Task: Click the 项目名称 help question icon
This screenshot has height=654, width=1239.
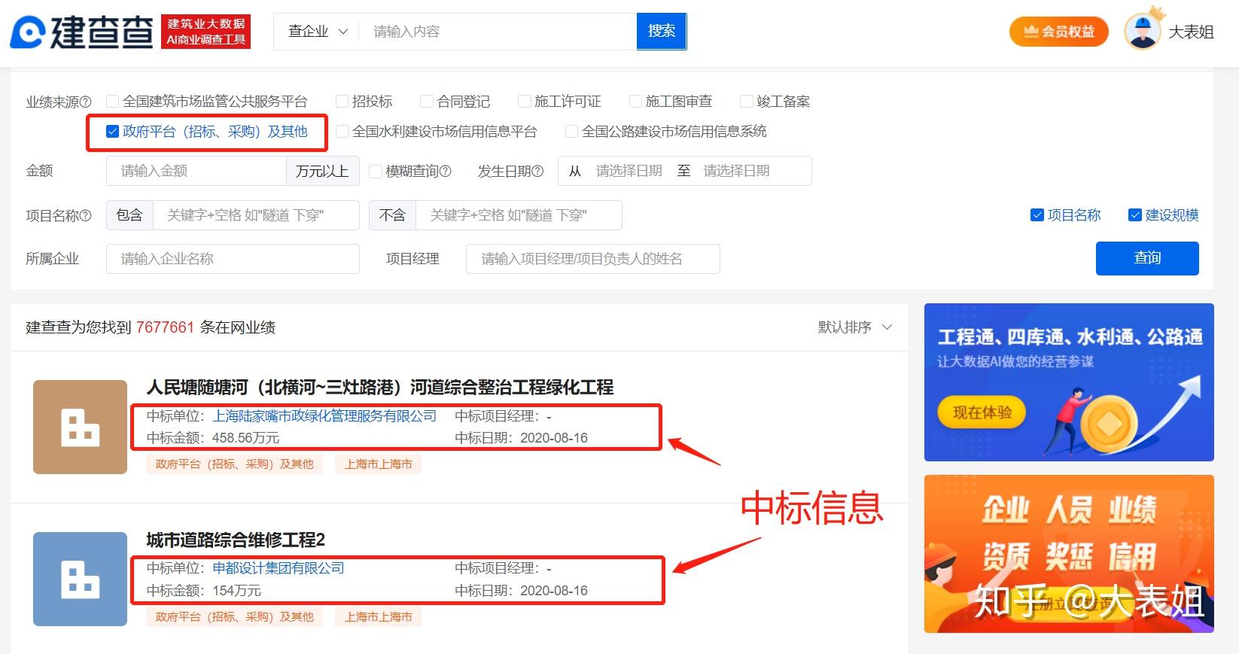Action: (85, 216)
